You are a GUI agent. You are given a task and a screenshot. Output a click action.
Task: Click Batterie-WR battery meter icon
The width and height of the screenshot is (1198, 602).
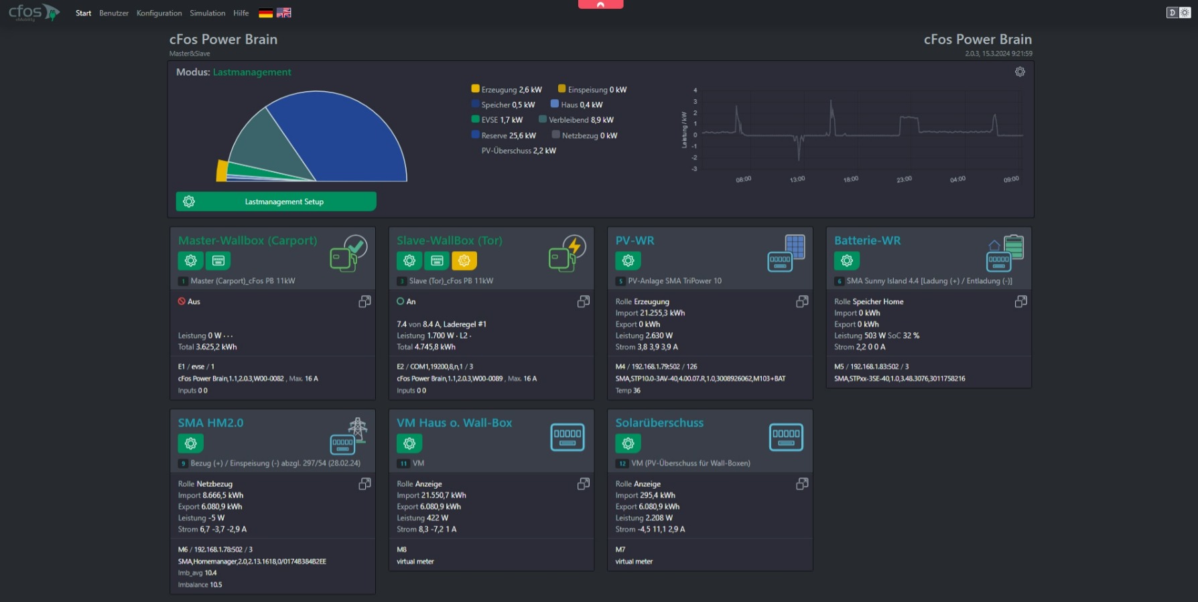1005,252
